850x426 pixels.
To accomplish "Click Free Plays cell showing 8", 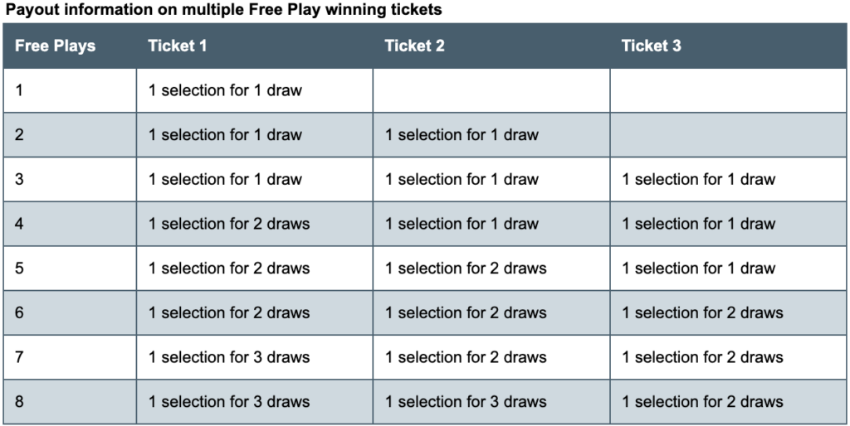I will pos(70,402).
